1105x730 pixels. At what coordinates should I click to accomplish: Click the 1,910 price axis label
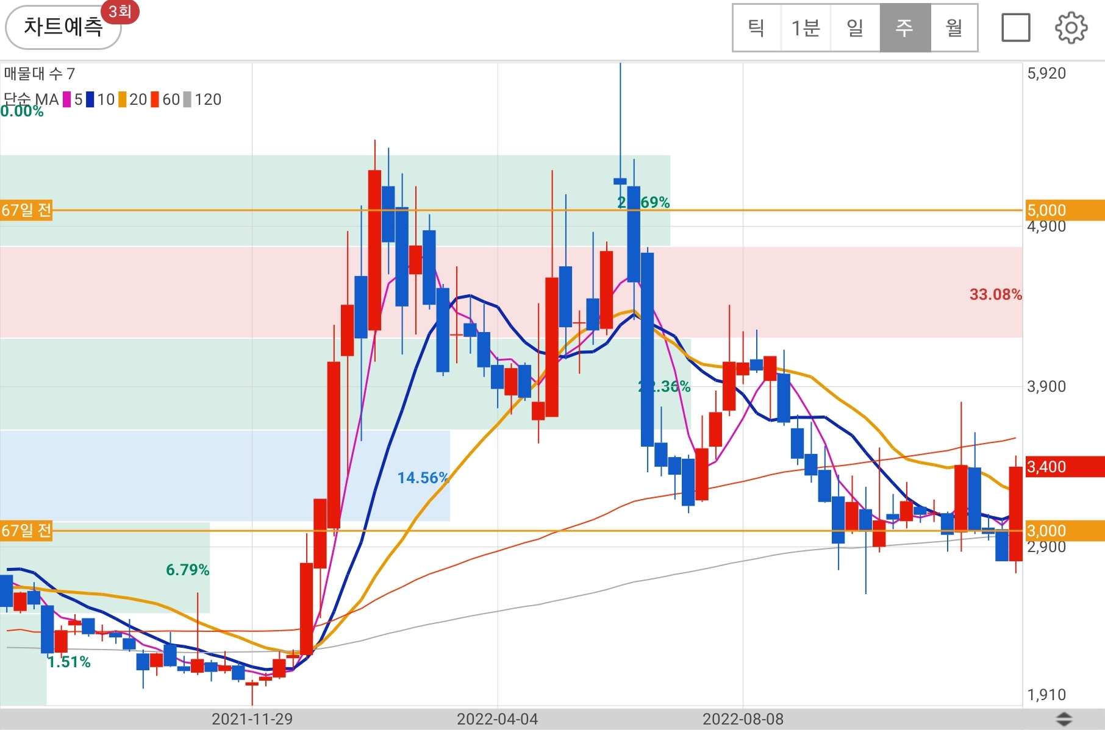point(1046,695)
